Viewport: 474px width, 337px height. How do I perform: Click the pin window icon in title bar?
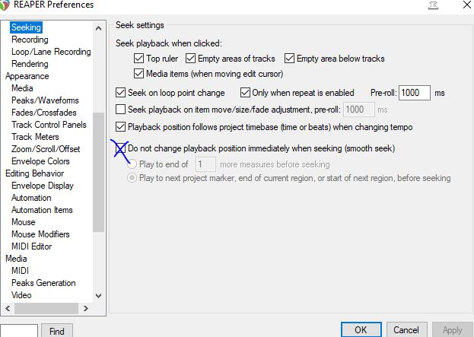[434, 5]
